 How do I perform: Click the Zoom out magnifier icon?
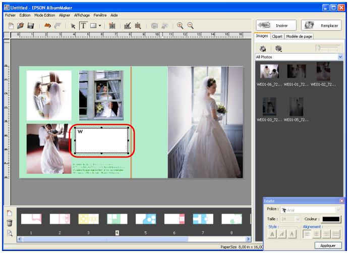coord(190,26)
